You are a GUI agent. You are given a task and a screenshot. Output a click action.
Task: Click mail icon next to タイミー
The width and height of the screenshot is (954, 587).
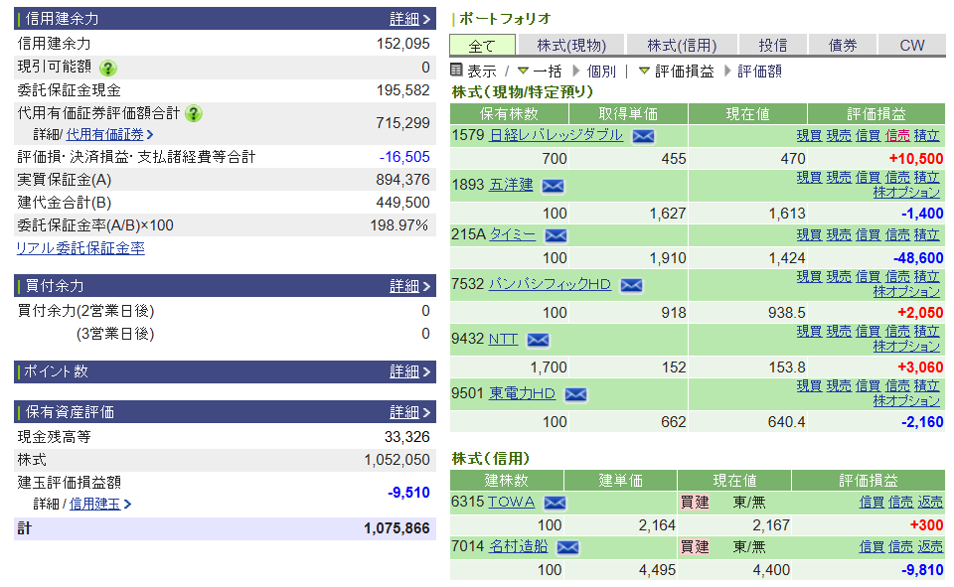[x=556, y=235]
